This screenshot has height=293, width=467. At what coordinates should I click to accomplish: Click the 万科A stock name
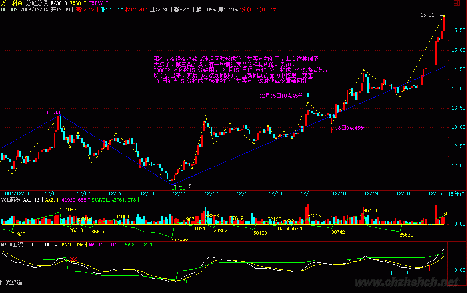[11, 3]
